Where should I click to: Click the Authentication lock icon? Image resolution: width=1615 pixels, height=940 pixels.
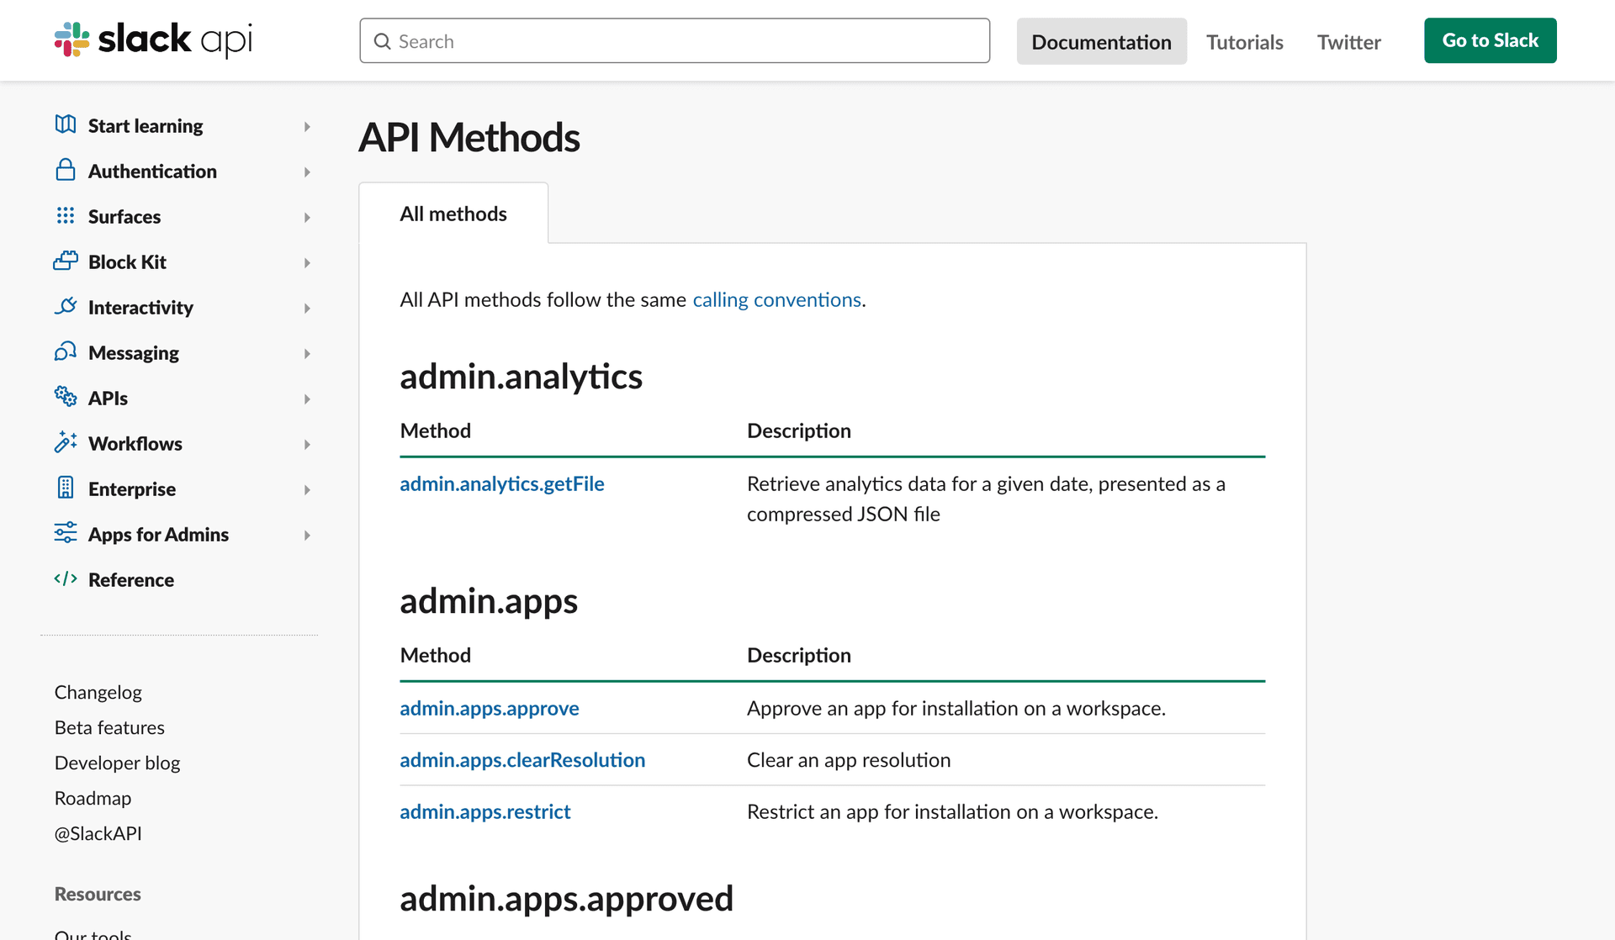pyautogui.click(x=66, y=170)
